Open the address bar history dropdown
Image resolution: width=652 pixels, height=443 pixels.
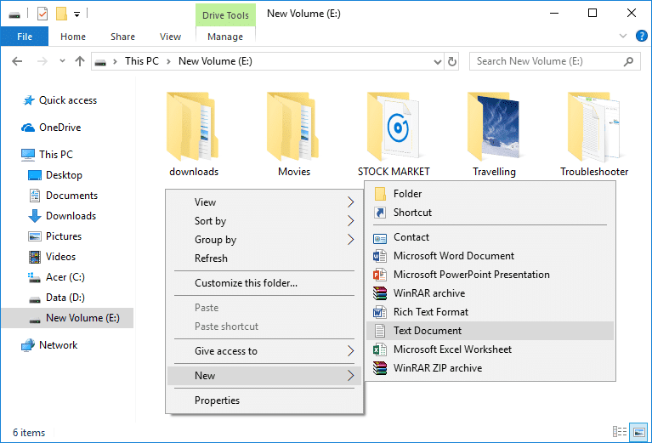point(436,61)
